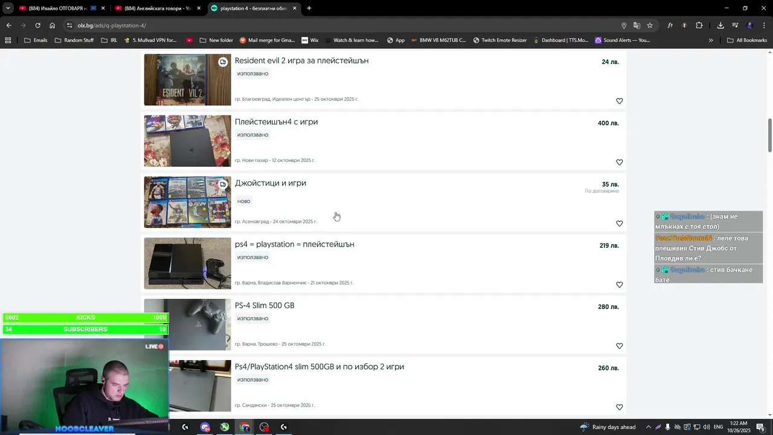Screen dimensions: 773x435
Task: Open the New folder bookmark folder
Action: tap(216, 40)
